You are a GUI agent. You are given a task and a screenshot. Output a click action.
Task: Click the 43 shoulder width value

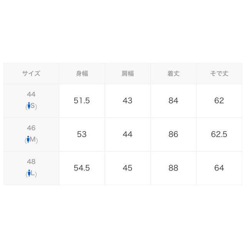128,101
